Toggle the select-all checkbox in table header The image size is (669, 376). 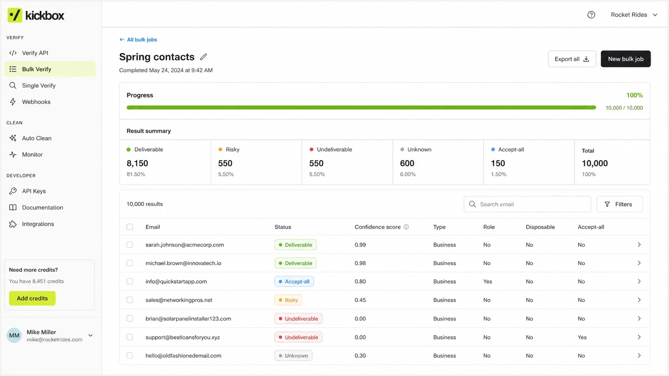(130, 227)
